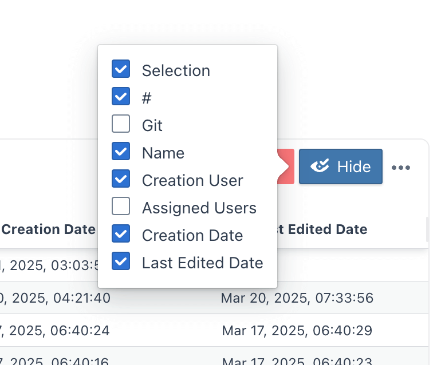Click the creation date ending 06:40:16
Screen dimensions: 441x365
pos(57,361)
